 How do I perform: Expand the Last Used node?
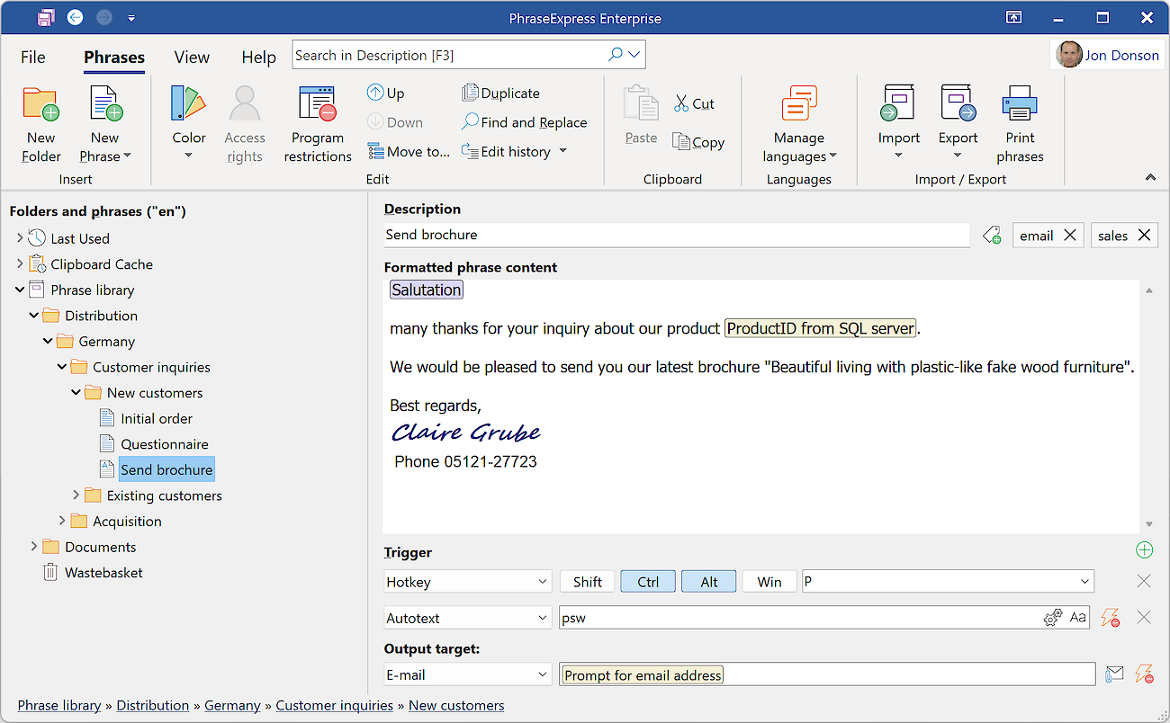point(21,238)
